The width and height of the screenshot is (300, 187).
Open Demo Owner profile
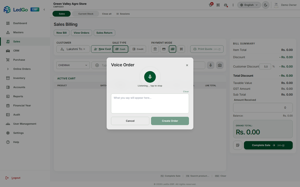[x=285, y=5]
